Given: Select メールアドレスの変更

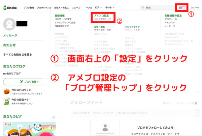Looking at the screenshot, I should click(65, 23).
